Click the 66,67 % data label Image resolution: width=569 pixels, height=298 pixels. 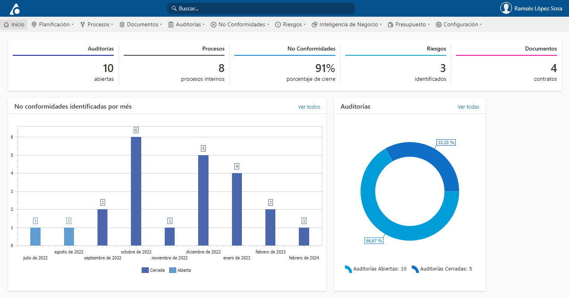coord(374,241)
